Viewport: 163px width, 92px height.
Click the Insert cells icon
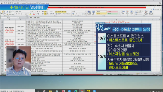point(123,13)
